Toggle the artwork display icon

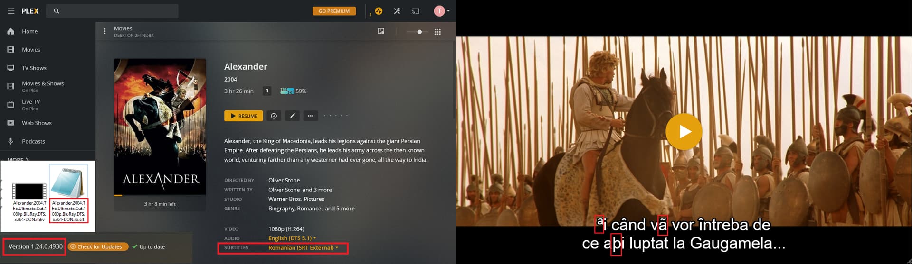(x=381, y=31)
